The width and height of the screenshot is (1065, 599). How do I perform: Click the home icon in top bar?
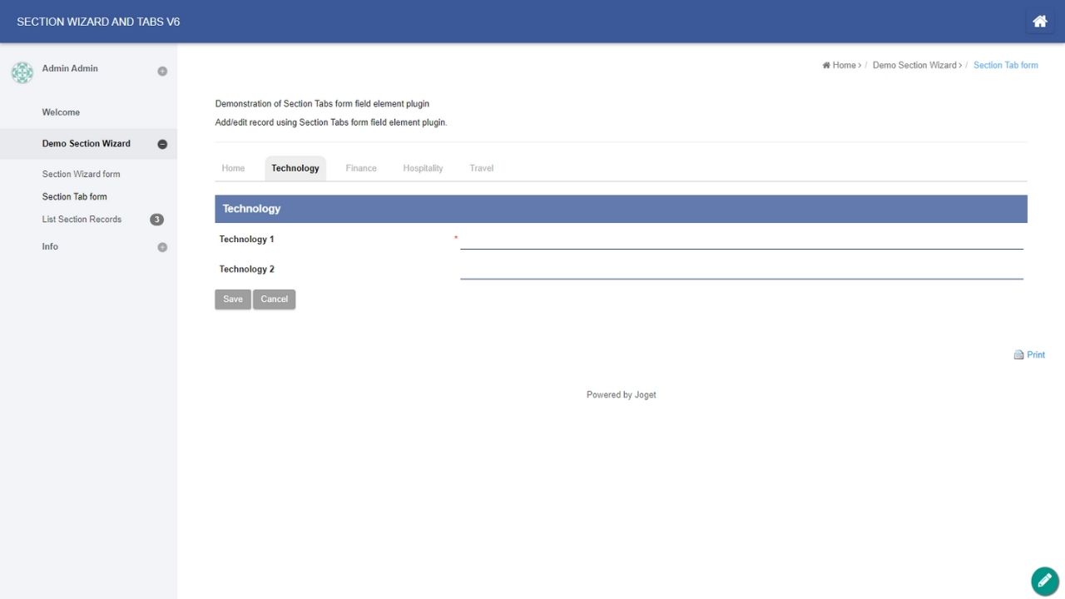pyautogui.click(x=1039, y=22)
